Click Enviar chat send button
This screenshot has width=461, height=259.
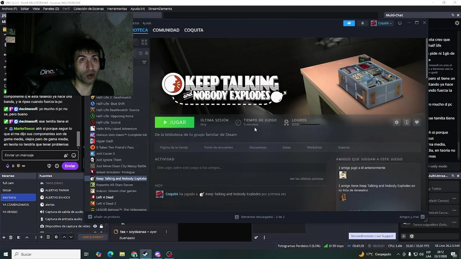(x=70, y=166)
